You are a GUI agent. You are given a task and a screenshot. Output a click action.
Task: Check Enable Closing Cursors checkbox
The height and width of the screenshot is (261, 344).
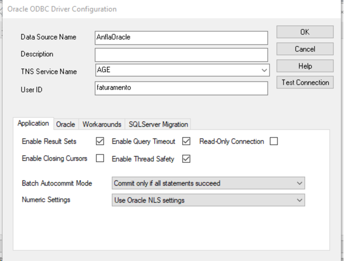(100, 158)
